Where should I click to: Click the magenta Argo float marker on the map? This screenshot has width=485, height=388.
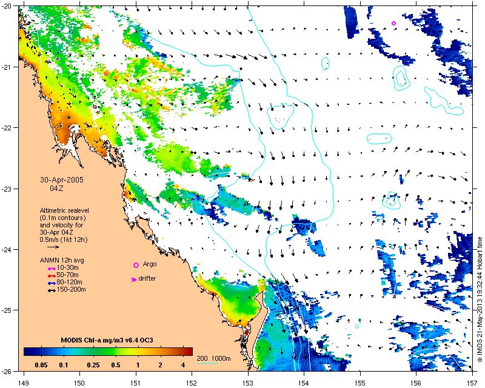[393, 23]
